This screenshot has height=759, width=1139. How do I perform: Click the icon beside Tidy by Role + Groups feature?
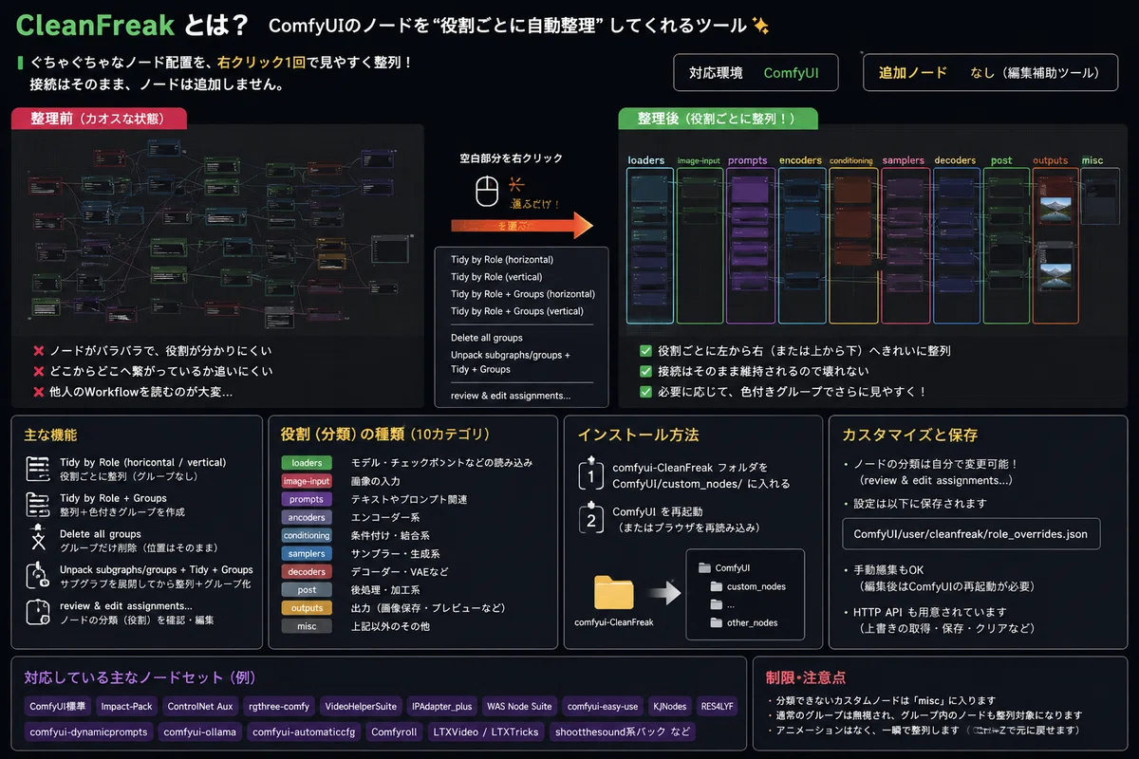[38, 504]
